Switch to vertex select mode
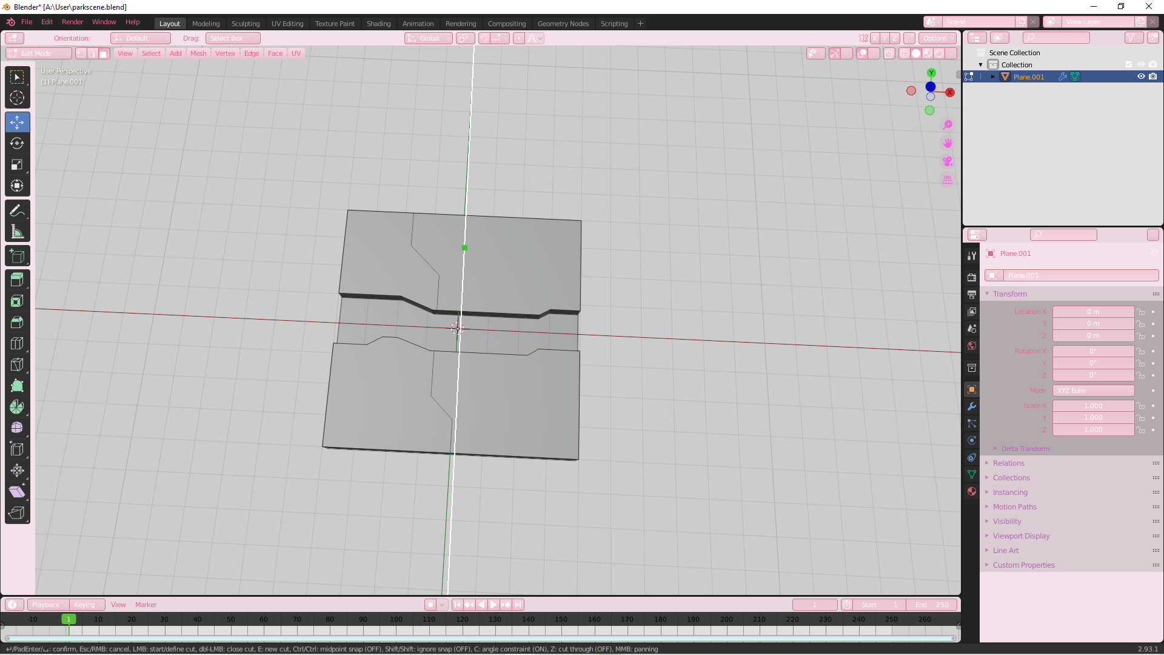1164x655 pixels. click(x=81, y=53)
